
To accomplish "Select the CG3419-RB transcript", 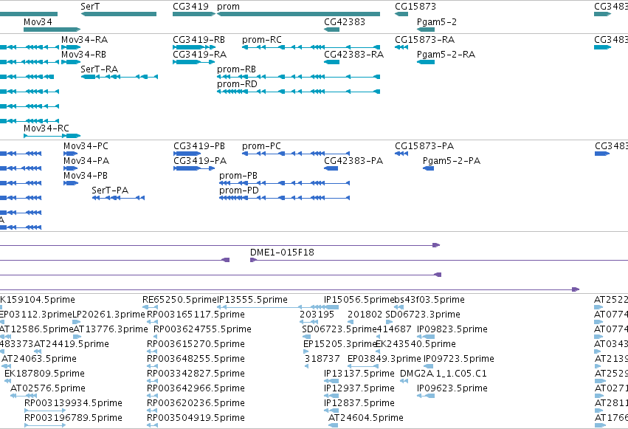I will click(194, 47).
